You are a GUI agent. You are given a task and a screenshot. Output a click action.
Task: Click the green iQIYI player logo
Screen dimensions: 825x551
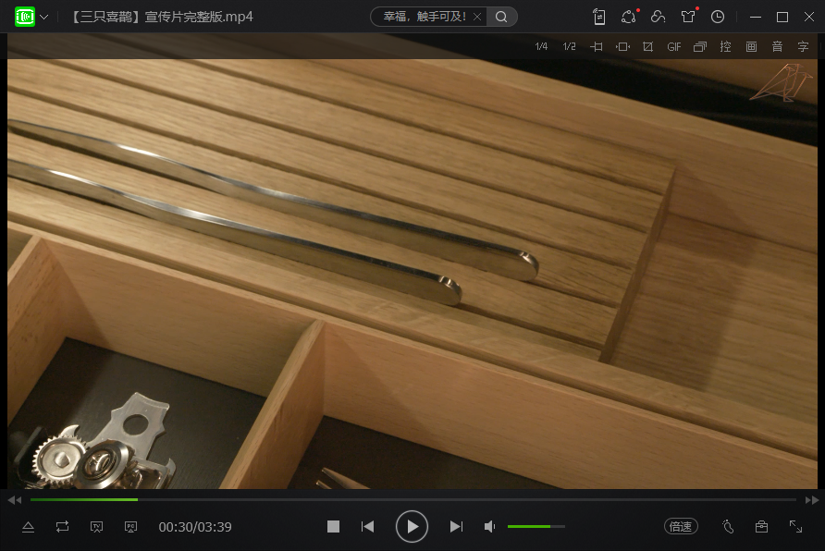click(x=25, y=17)
